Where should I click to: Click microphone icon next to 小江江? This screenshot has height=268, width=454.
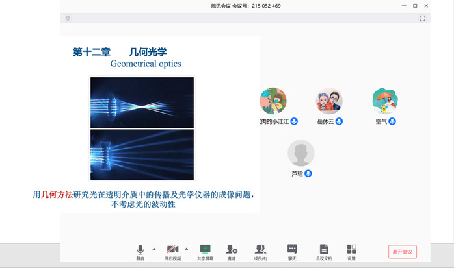(294, 121)
